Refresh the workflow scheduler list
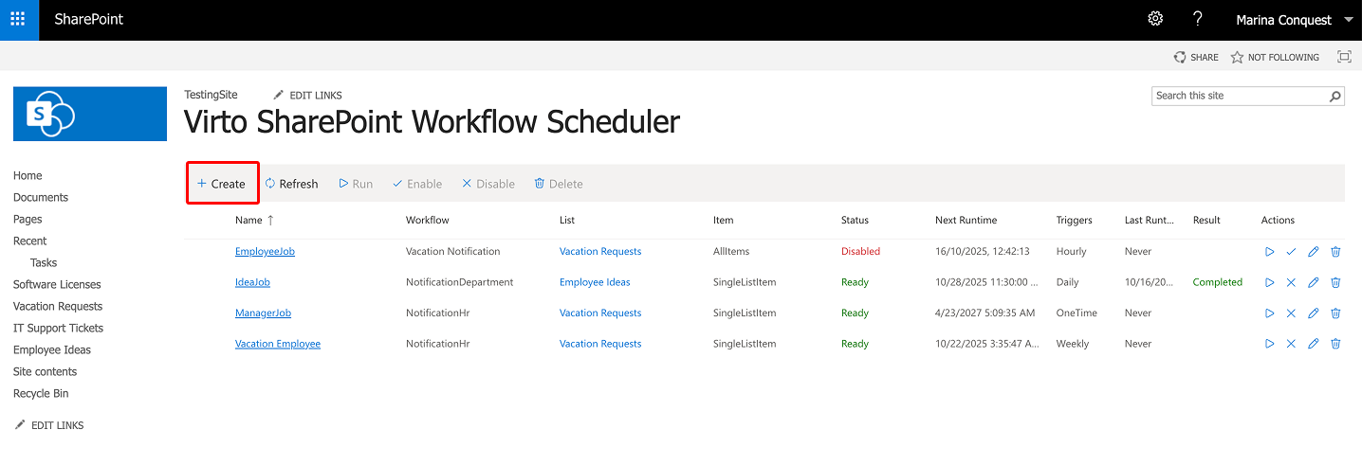This screenshot has width=1362, height=465. pos(291,184)
